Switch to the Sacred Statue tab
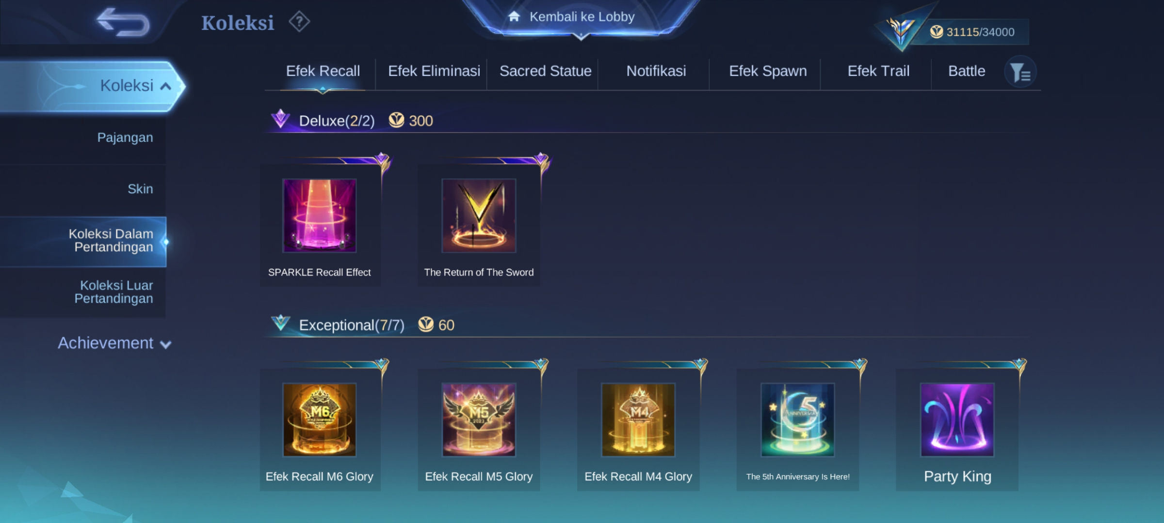The image size is (1164, 523). 546,71
